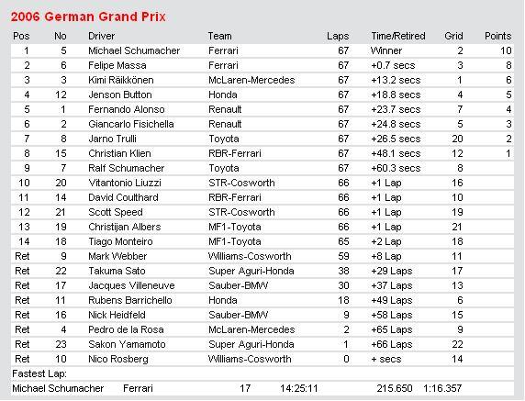The image size is (525, 401).
Task: Select Mark Webber retired row
Action: pyautogui.click(x=262, y=256)
